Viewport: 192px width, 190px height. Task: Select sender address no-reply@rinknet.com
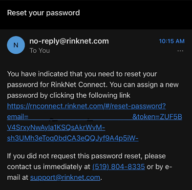[x=69, y=41]
